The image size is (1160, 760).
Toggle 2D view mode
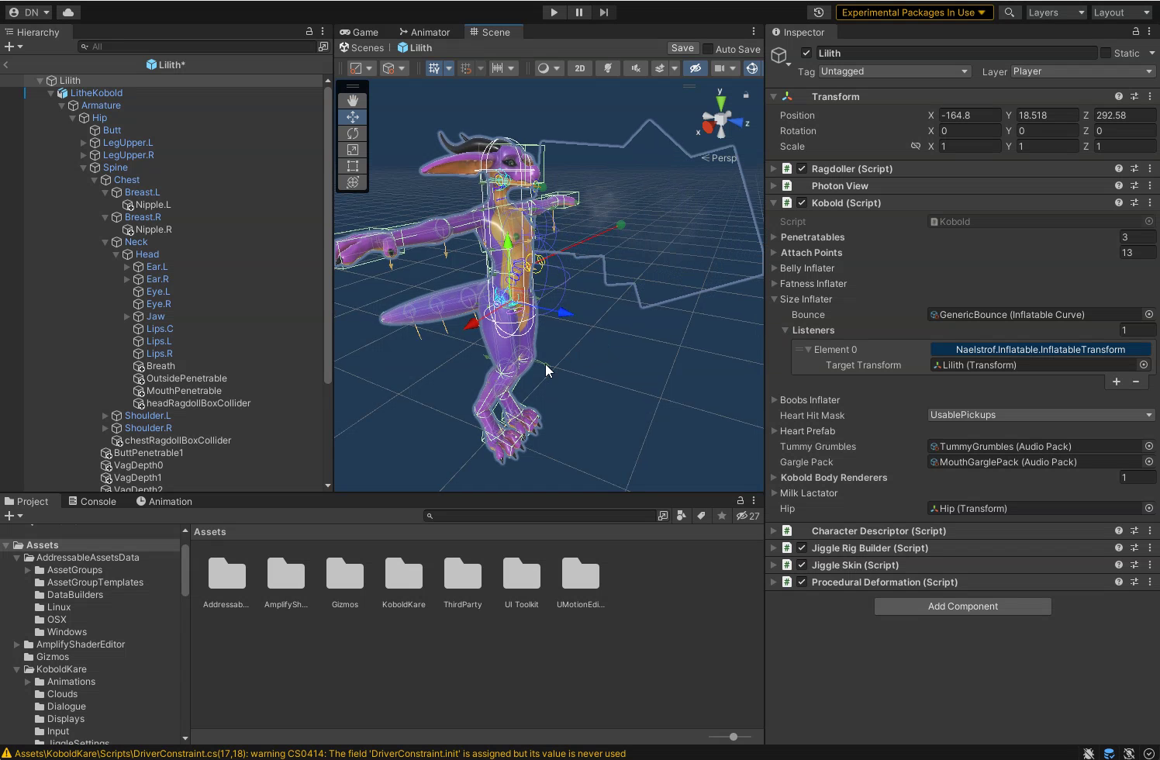click(579, 68)
